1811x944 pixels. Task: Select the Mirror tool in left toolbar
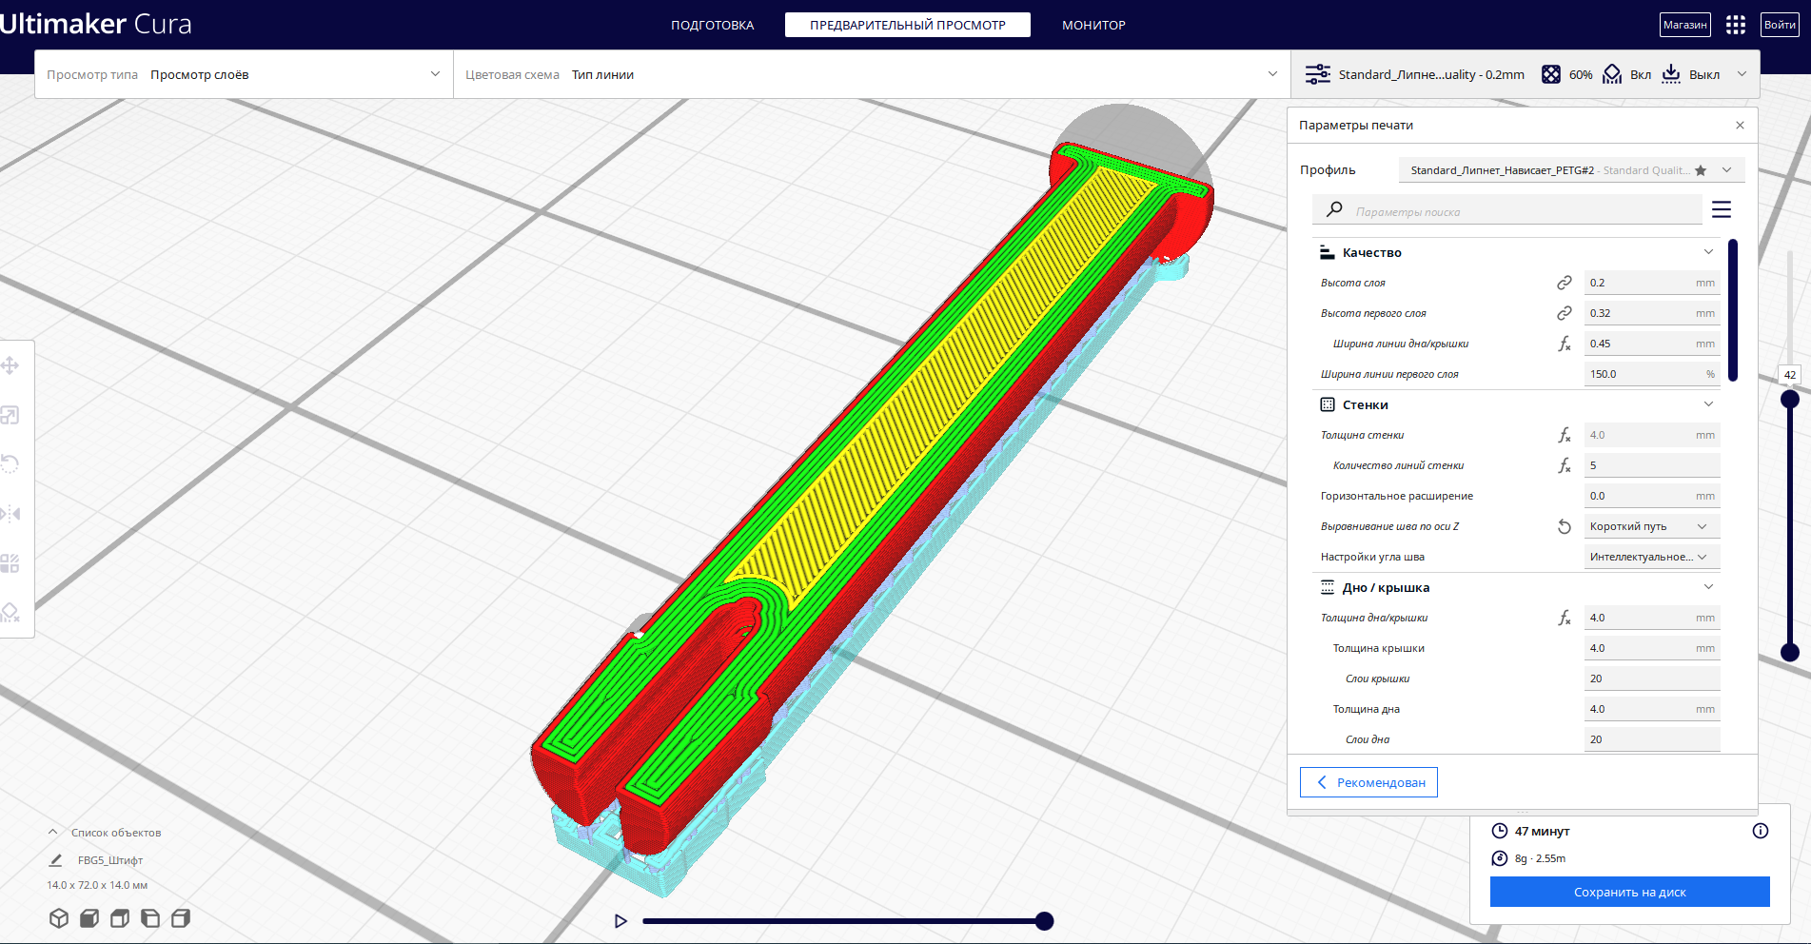tap(10, 514)
